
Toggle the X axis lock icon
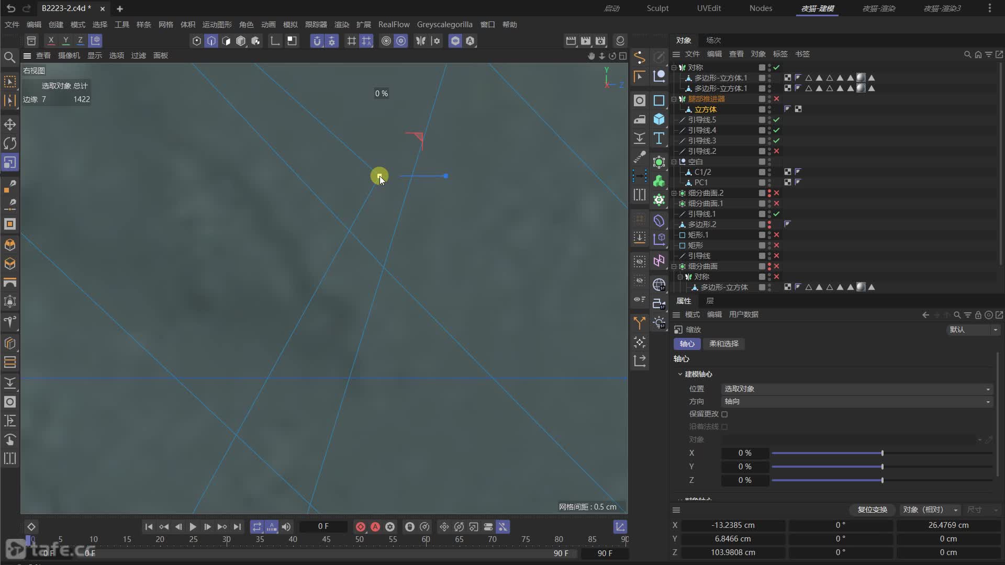(x=51, y=40)
